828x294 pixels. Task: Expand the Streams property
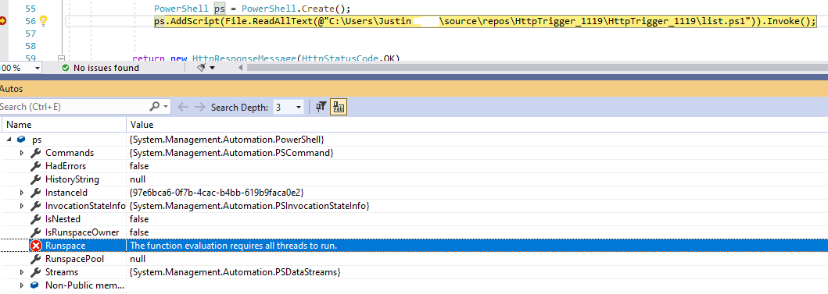tap(22, 272)
